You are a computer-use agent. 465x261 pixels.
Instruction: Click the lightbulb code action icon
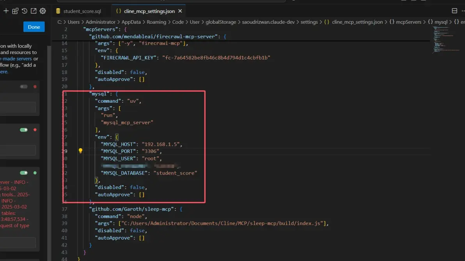[80, 151]
